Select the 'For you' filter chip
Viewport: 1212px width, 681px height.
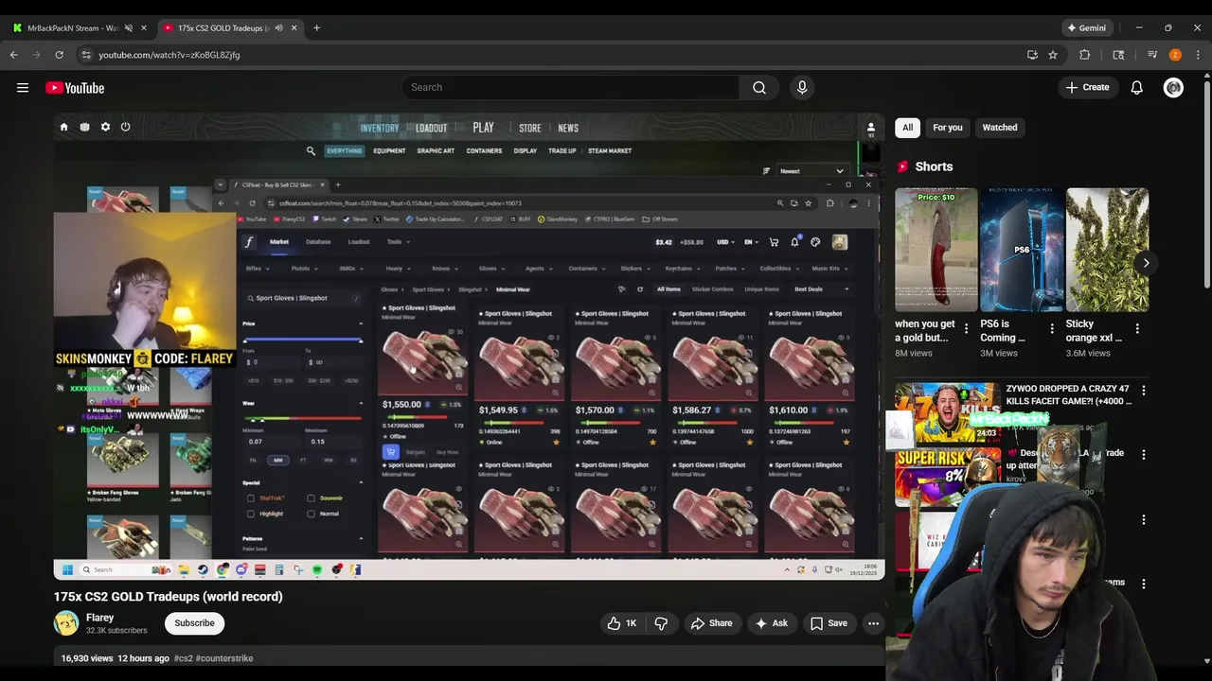click(x=947, y=128)
